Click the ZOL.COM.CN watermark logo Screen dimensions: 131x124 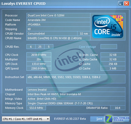click(x=117, y=119)
